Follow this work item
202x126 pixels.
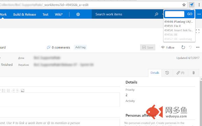tap(168, 48)
